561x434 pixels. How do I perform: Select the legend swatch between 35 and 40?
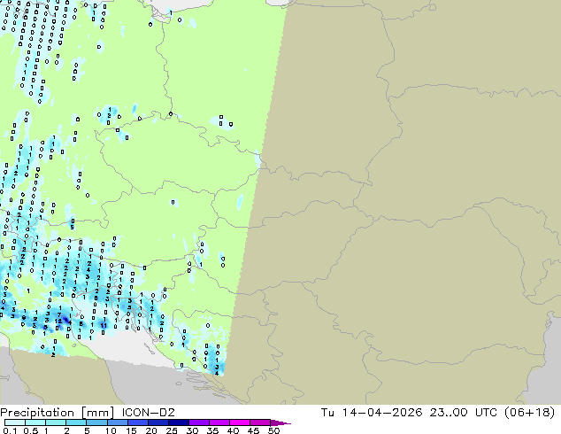click(x=219, y=422)
